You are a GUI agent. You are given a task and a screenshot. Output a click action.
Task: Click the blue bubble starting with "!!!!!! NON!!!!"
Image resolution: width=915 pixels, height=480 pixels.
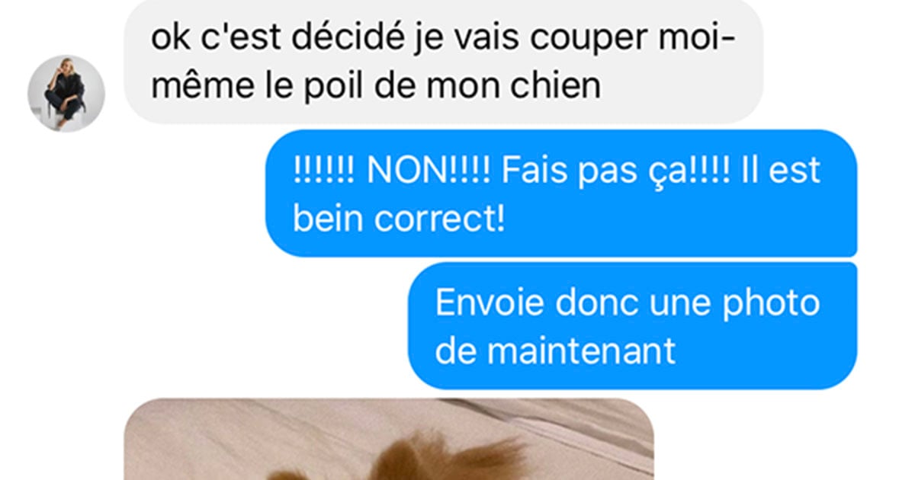pos(561,194)
